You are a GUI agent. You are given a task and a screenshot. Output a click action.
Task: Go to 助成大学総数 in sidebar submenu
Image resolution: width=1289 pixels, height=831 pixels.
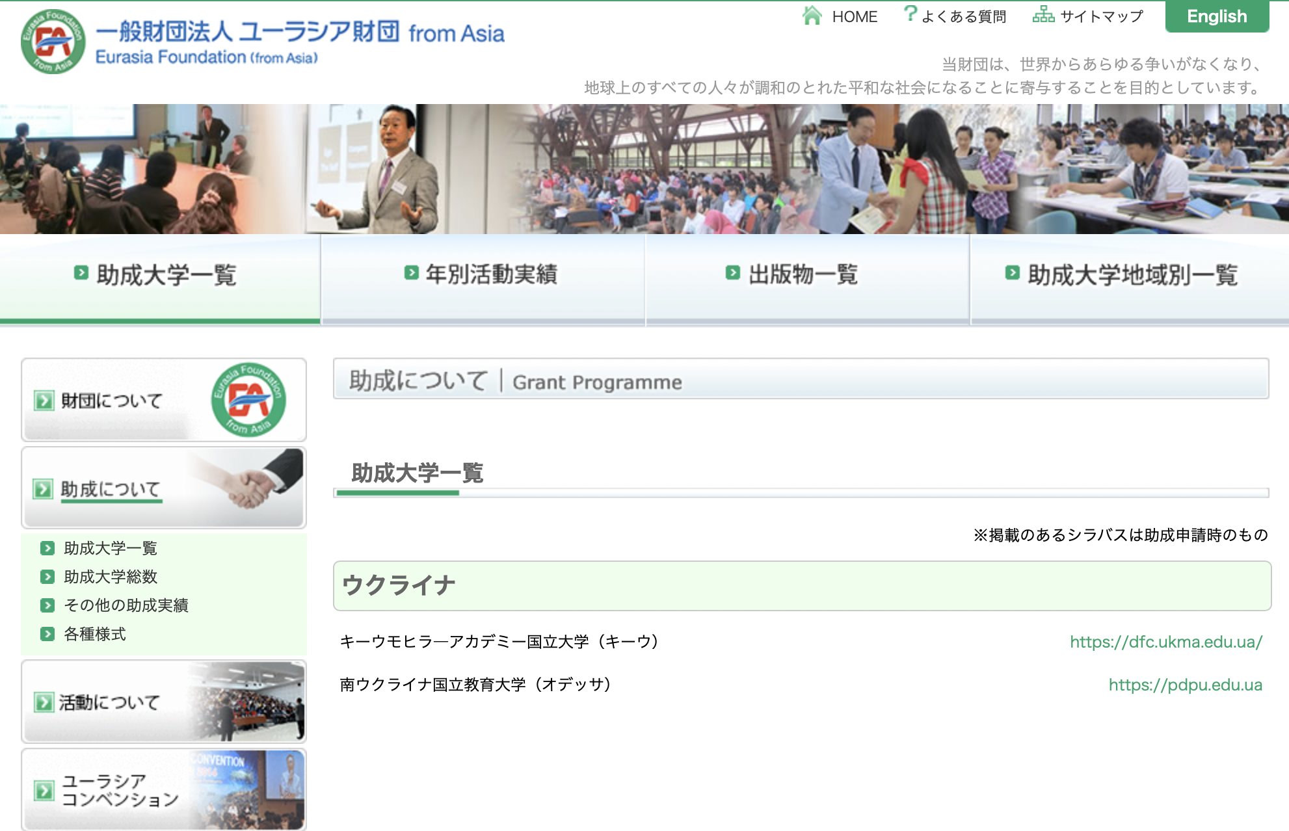111,577
